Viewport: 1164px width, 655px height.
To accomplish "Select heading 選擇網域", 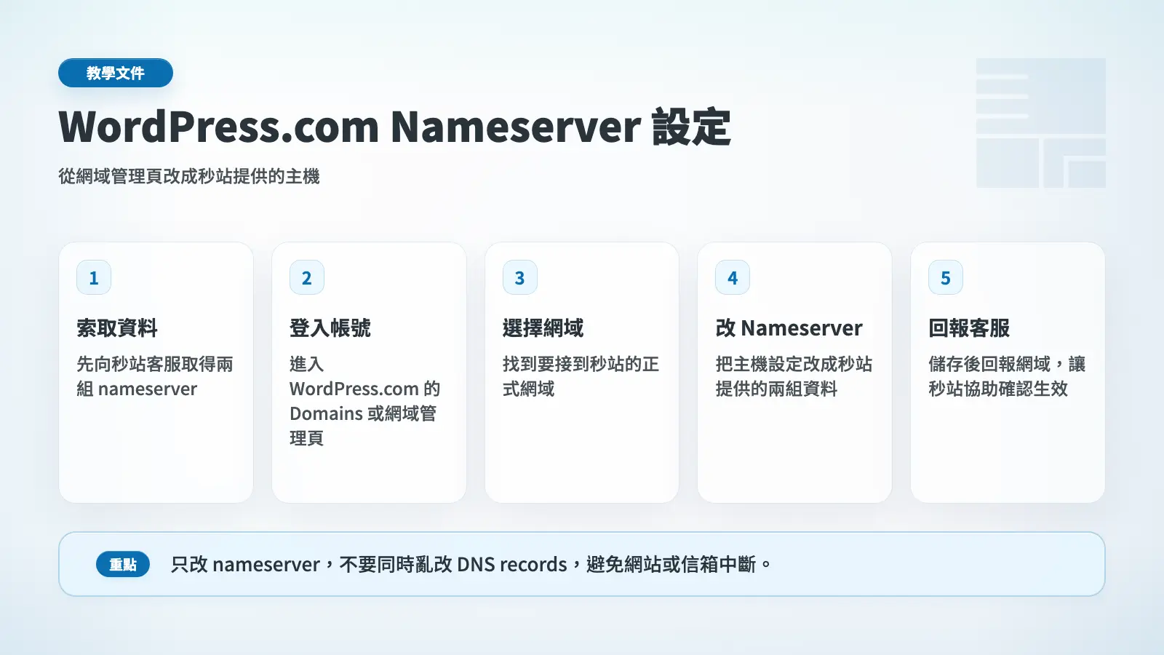I will coord(543,328).
